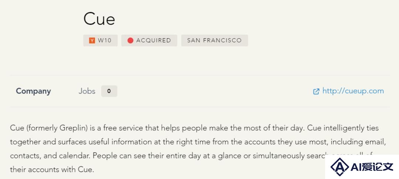Click the description line starting 'together and surfaces'
The height and width of the screenshot is (179, 399).
(x=198, y=142)
